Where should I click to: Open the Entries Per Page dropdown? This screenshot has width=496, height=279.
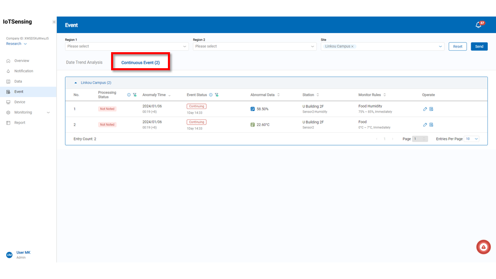[472, 139]
